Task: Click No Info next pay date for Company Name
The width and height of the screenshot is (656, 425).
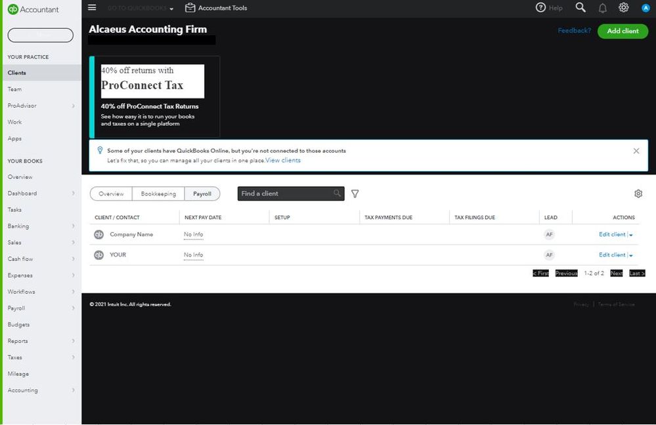Action: tap(193, 234)
